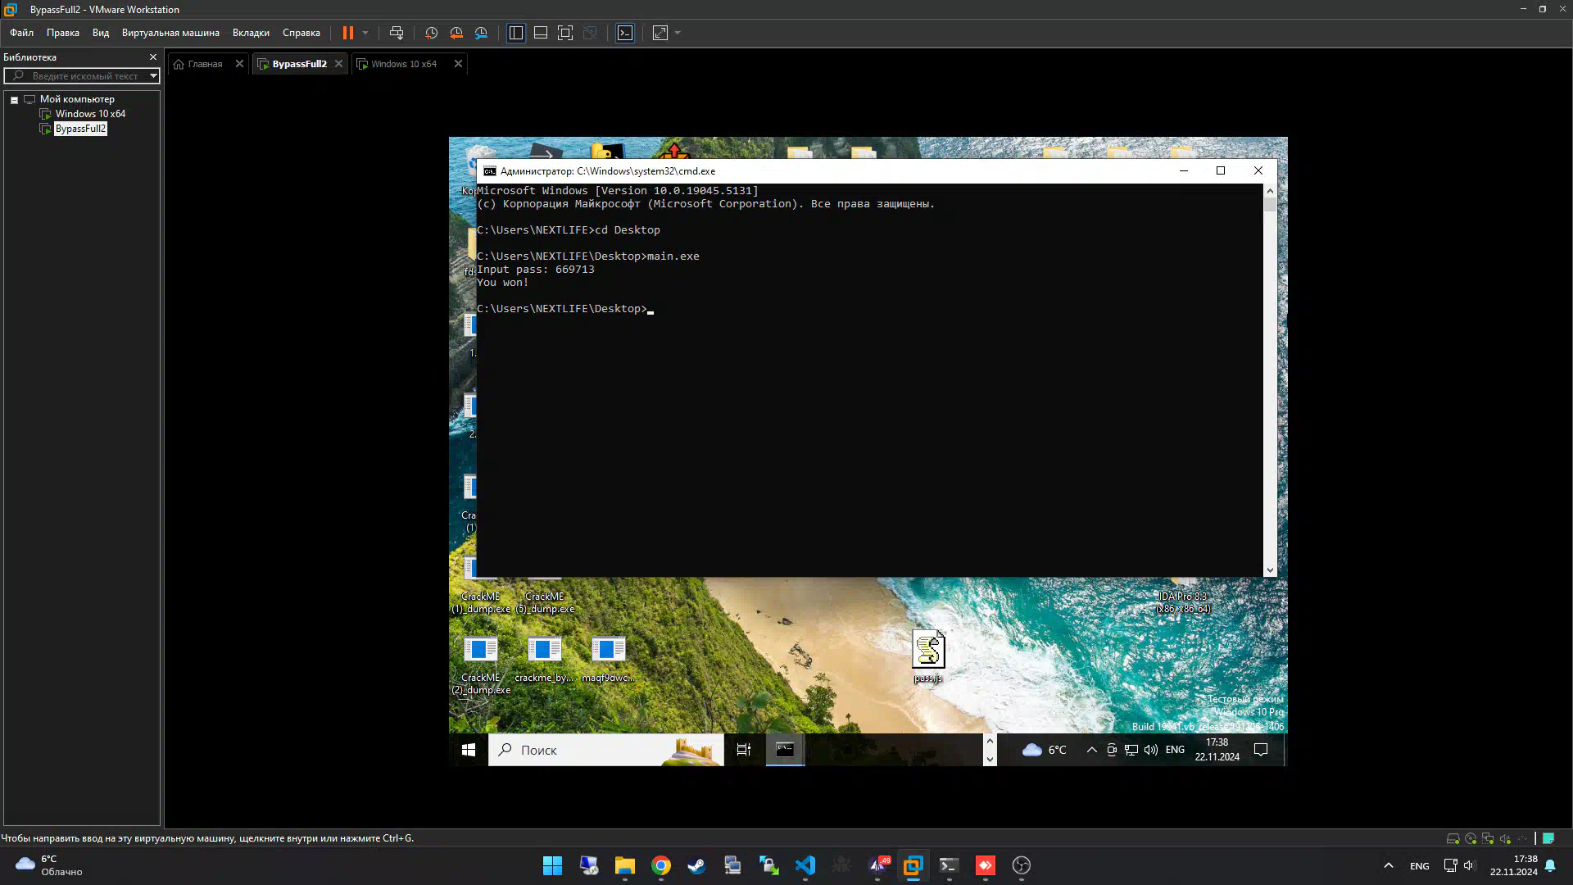Toggle the thumbnail bar view
Screen dimensions: 1573x885
click(x=541, y=33)
